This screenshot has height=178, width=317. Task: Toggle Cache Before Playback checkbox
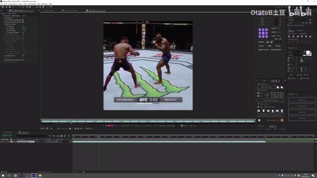[x=289, y=25]
